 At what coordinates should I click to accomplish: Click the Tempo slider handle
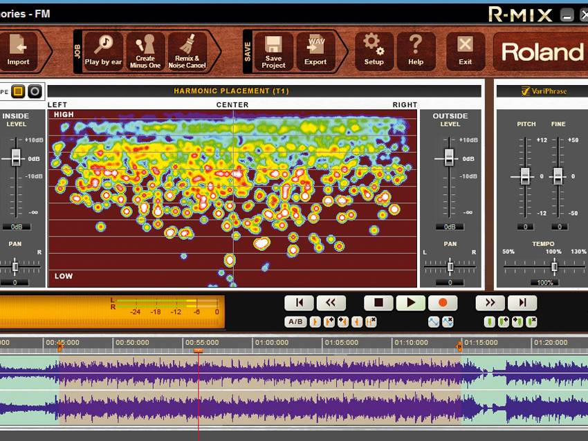[x=554, y=266]
